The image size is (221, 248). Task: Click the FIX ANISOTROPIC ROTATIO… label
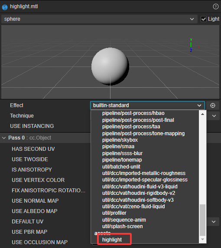49,191
